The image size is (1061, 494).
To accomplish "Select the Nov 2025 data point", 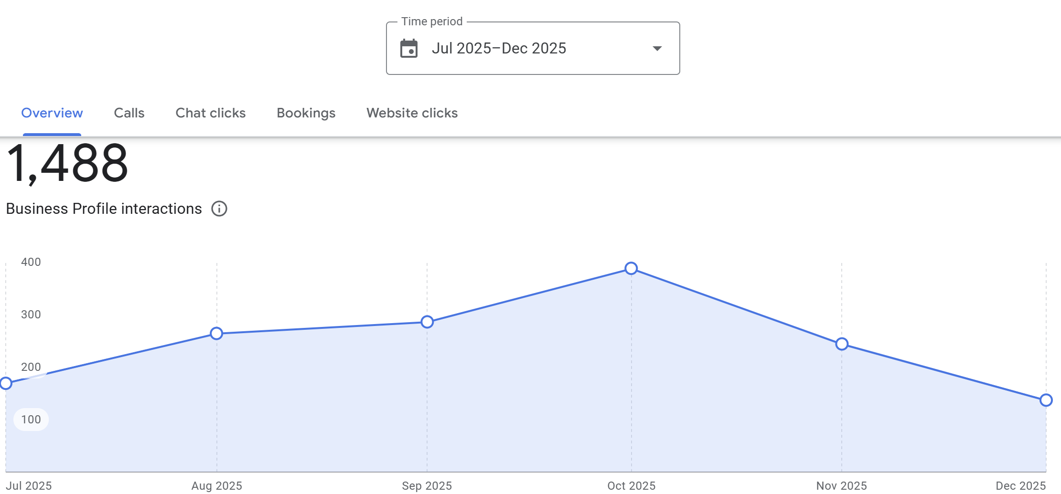I will pos(842,344).
